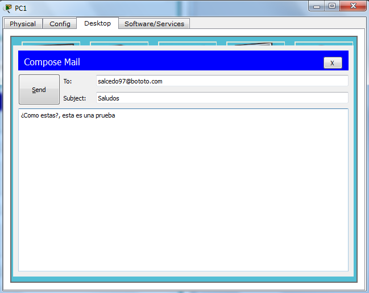Click the middle partially hidden desktop app thumbnail
Image resolution: width=369 pixels, height=293 pixels.
point(187,43)
